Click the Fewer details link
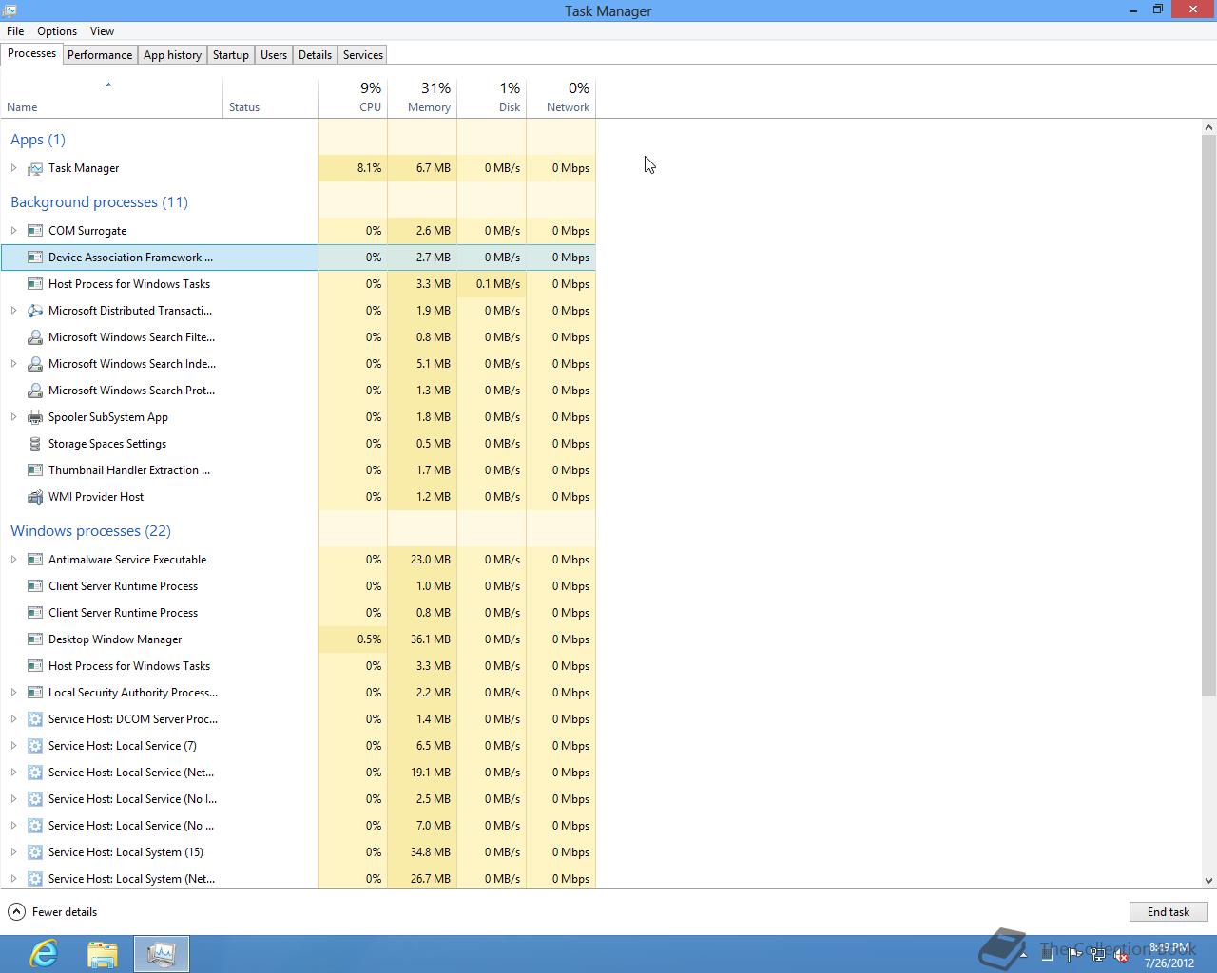 pyautogui.click(x=65, y=912)
